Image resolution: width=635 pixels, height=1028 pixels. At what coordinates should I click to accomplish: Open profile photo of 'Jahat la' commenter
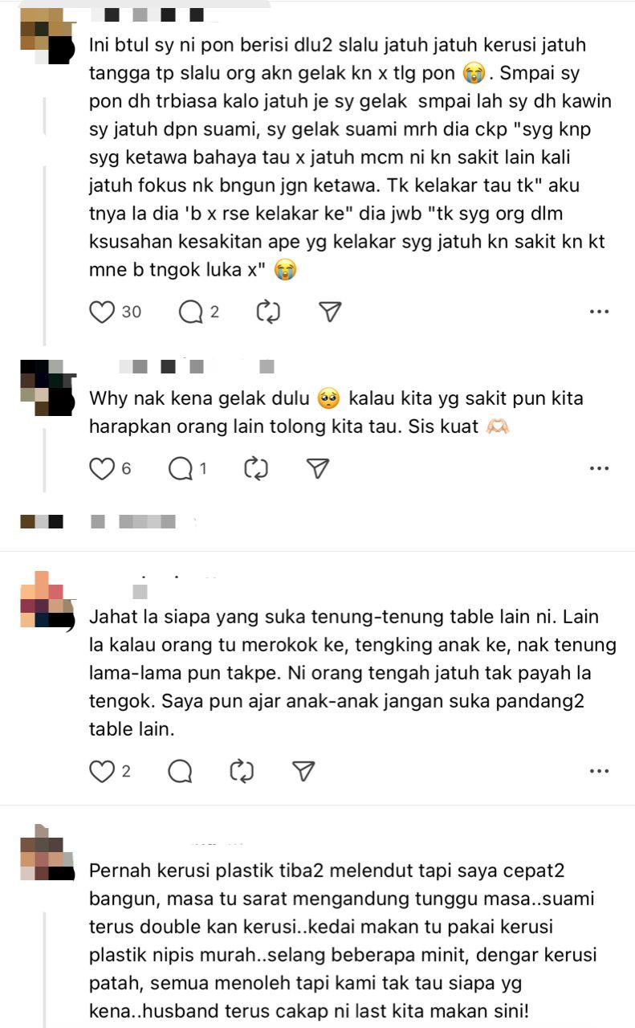(47, 599)
